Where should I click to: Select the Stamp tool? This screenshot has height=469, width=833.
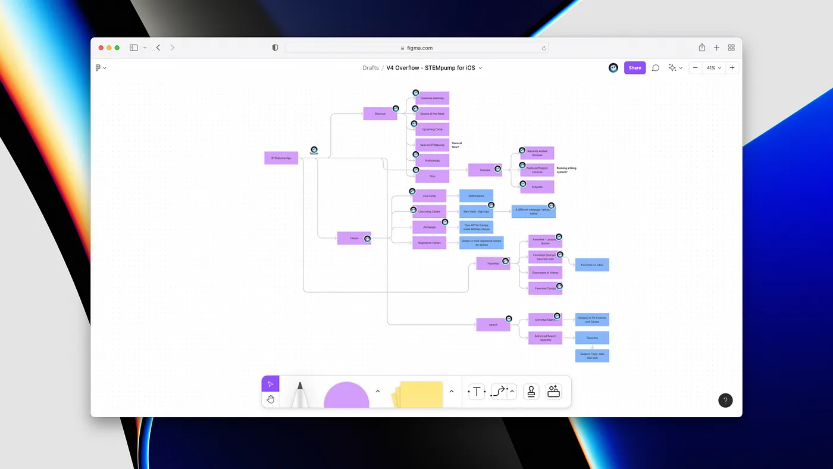pos(531,392)
